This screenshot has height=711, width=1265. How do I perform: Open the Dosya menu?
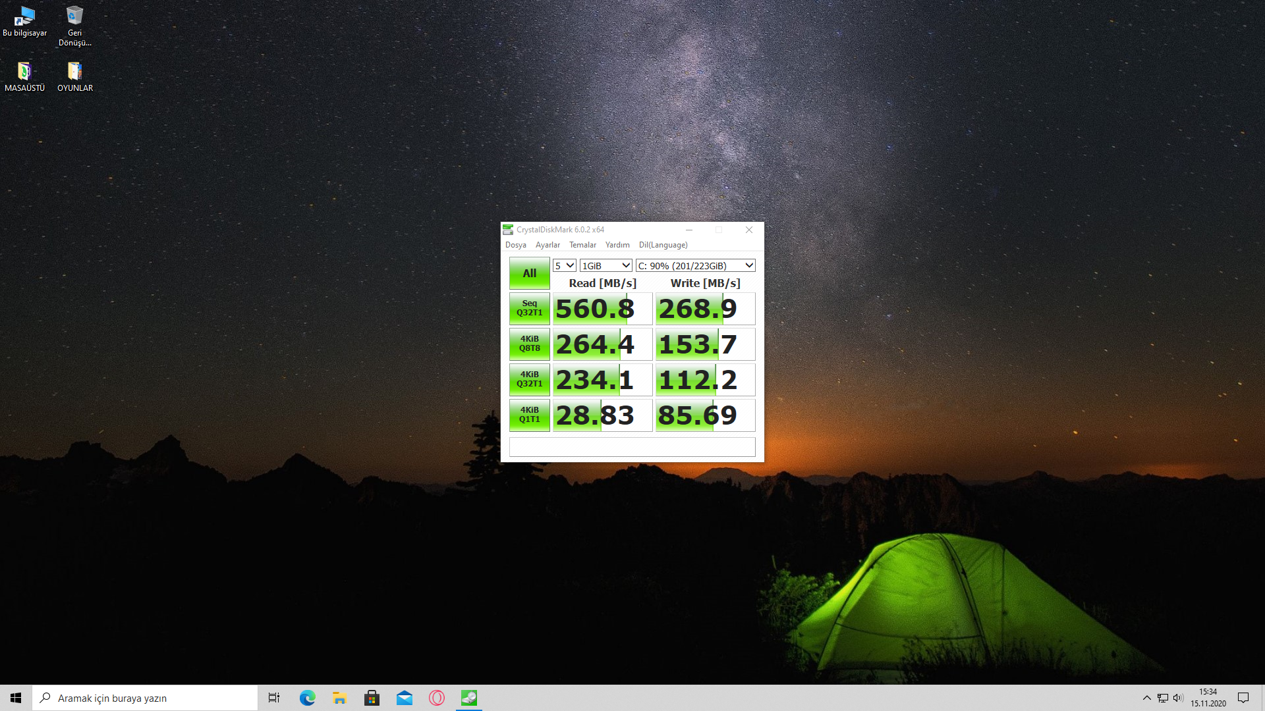(x=515, y=245)
